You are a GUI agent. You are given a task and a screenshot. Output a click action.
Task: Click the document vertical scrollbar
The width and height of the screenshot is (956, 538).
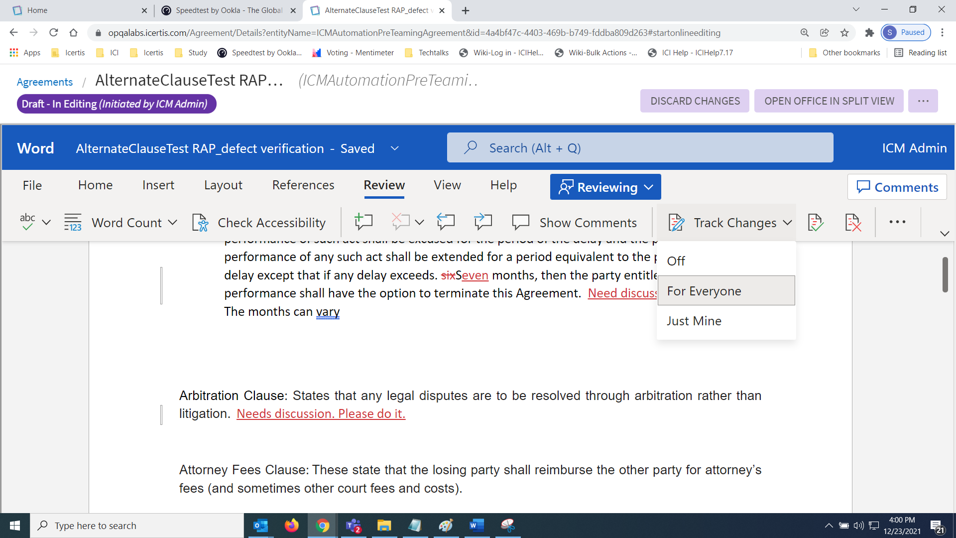(x=945, y=275)
